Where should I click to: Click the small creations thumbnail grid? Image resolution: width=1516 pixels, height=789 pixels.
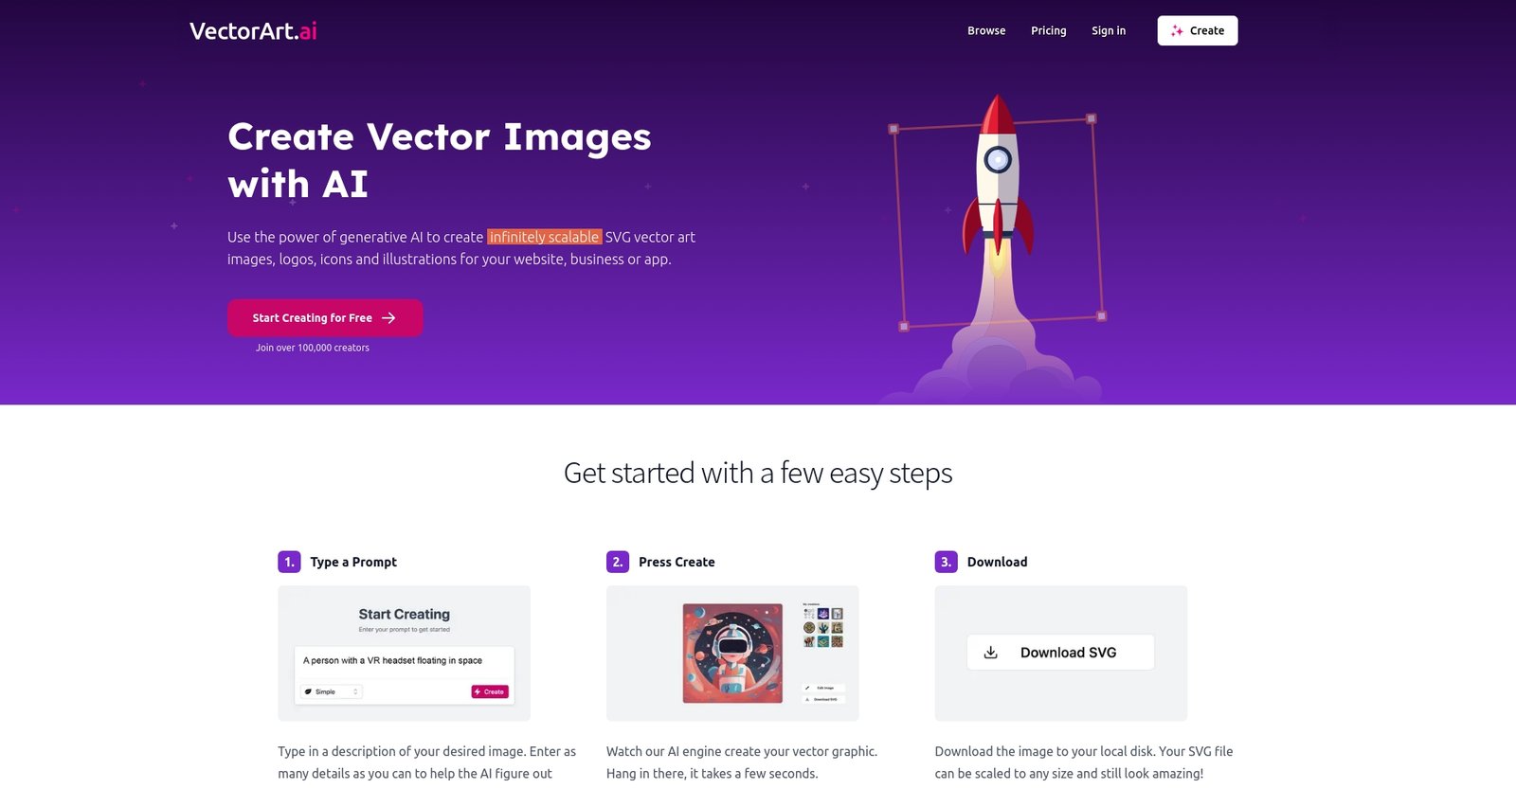coord(823,627)
